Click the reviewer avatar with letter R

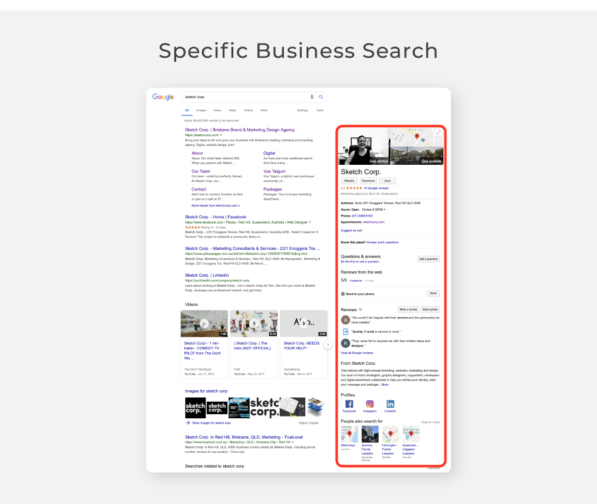(345, 343)
